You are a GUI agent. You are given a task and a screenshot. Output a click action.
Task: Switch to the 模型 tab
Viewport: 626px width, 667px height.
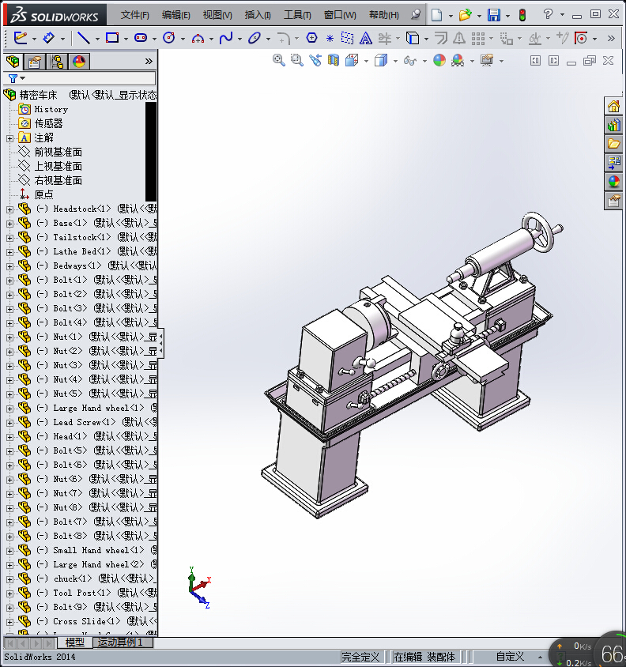pyautogui.click(x=74, y=643)
